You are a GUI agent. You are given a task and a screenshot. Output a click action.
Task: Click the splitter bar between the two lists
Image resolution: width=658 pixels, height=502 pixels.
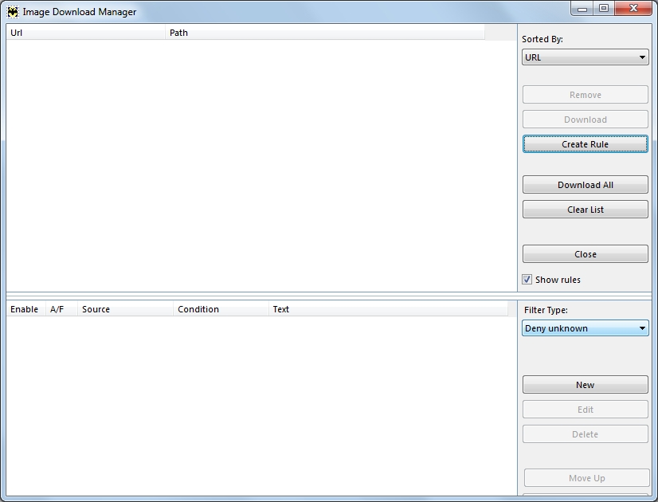click(x=328, y=296)
